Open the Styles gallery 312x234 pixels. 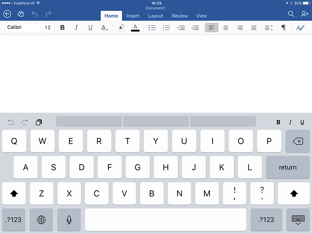coord(300,27)
